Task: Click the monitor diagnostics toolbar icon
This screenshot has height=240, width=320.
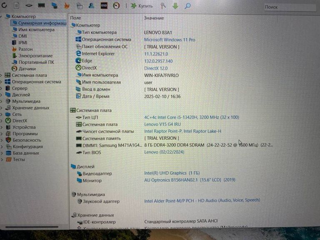Action: click(54, 5)
